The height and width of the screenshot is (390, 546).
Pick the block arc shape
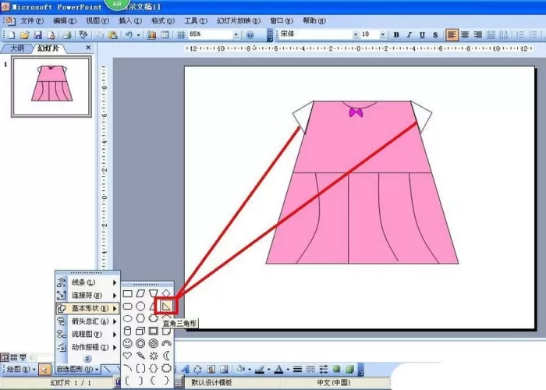[166, 343]
